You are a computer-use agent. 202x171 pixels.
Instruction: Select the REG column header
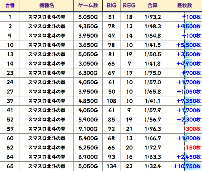coord(129,6)
